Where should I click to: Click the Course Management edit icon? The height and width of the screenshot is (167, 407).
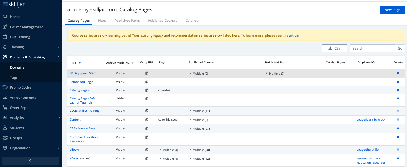(5, 27)
